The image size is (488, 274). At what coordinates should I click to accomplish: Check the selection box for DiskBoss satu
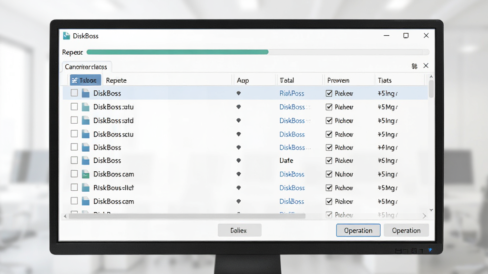pyautogui.click(x=74, y=107)
